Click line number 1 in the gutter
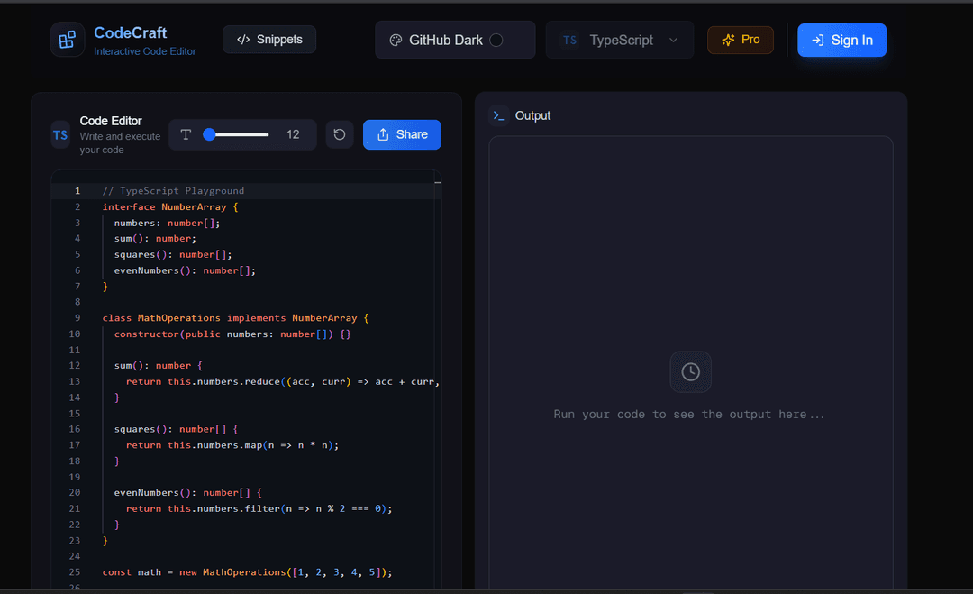Image resolution: width=973 pixels, height=594 pixels. pyautogui.click(x=77, y=191)
